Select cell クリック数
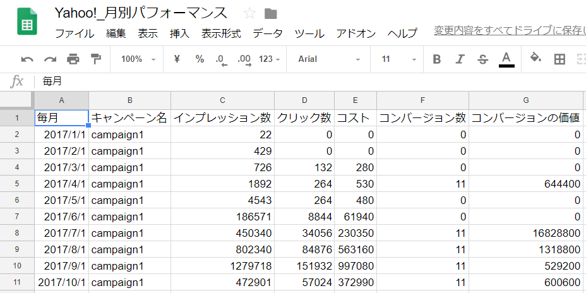 (304, 118)
